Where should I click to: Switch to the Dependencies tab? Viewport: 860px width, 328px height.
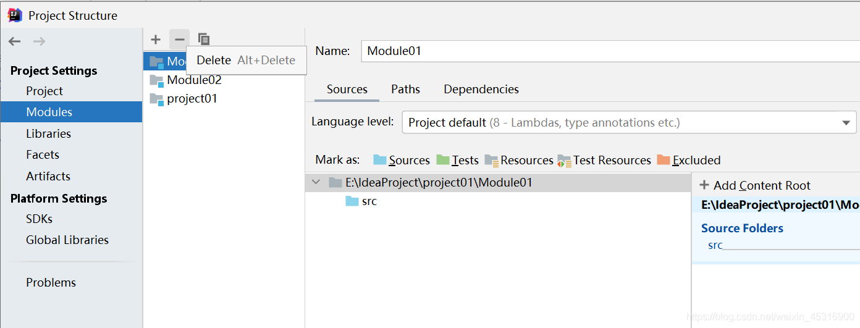(x=481, y=89)
